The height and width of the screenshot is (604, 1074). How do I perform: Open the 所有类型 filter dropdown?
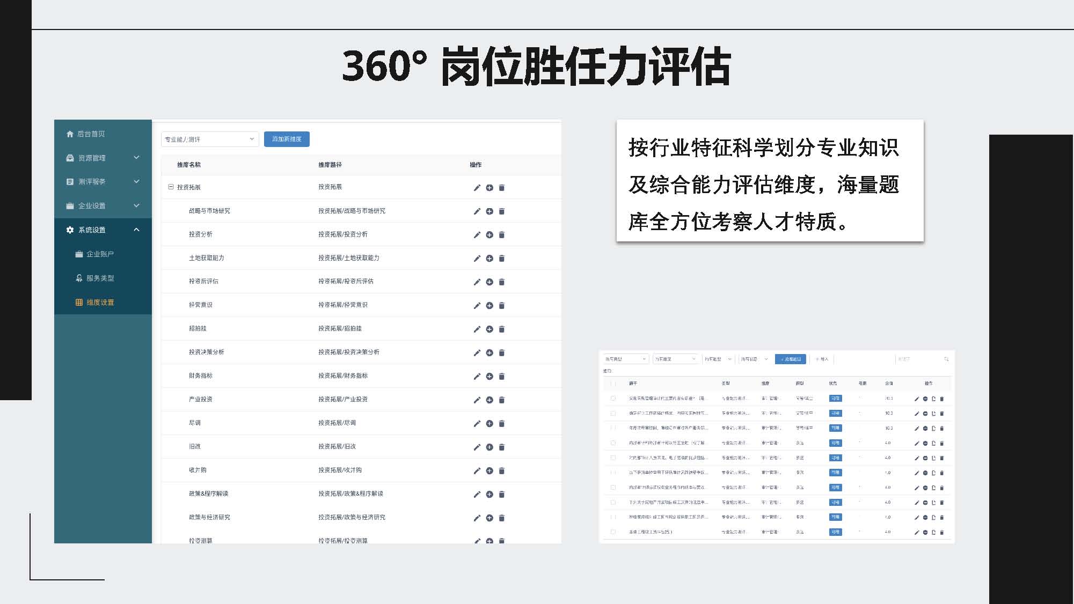[626, 359]
